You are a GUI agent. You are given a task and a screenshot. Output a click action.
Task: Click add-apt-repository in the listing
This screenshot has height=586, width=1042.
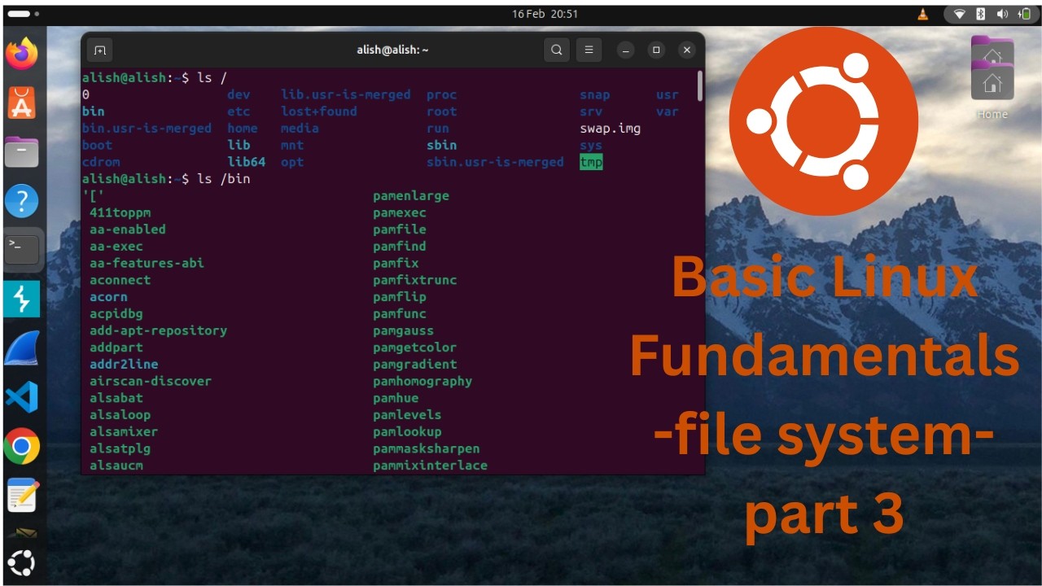coord(158,330)
